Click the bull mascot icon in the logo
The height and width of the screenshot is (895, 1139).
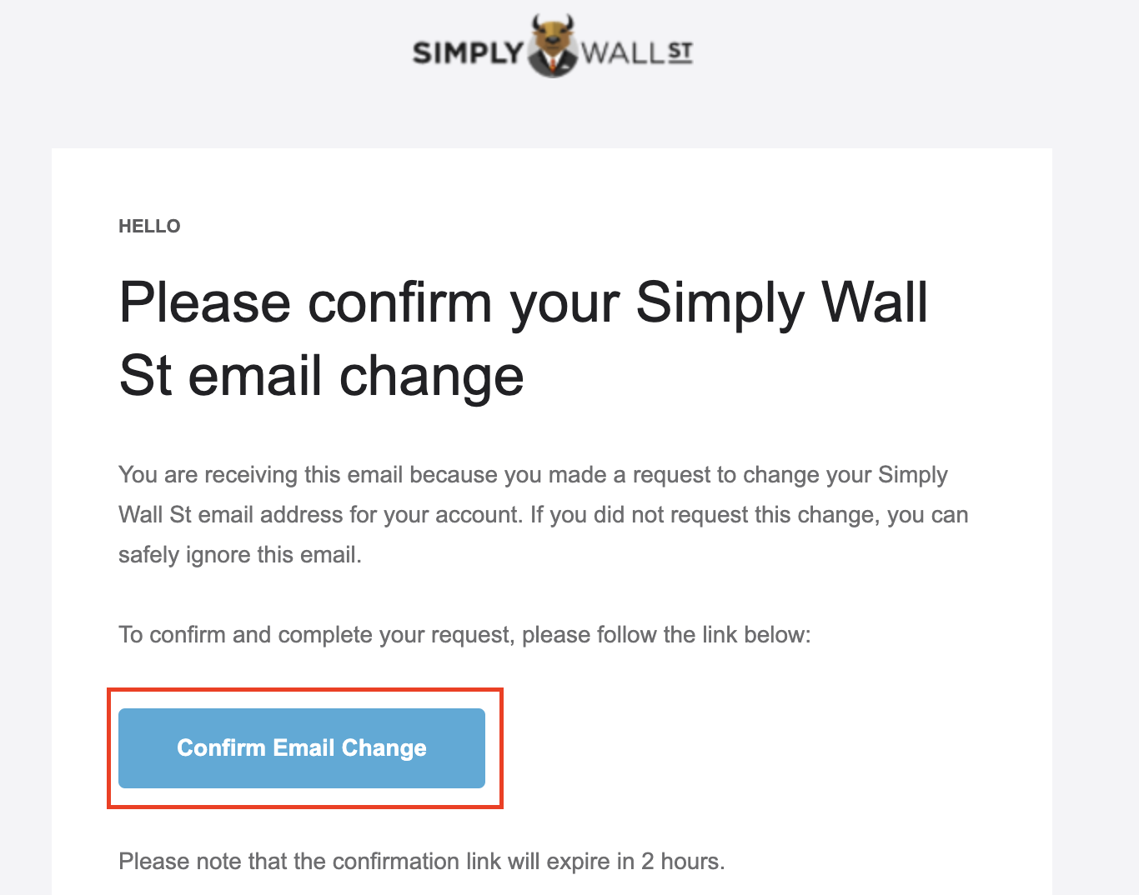click(x=553, y=46)
